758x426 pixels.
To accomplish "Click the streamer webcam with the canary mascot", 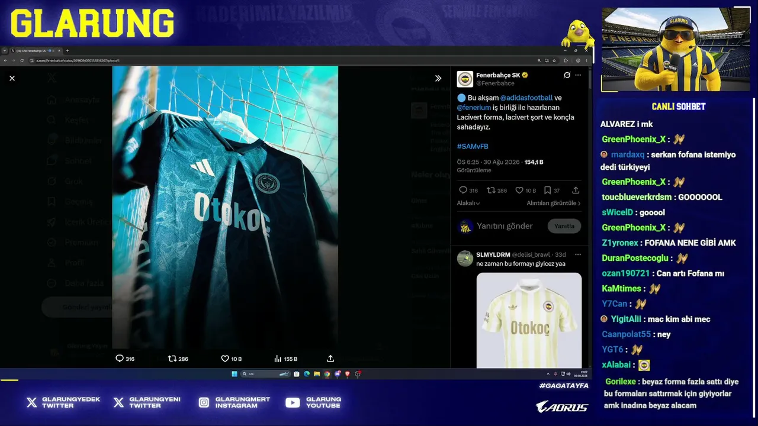I will click(676, 50).
